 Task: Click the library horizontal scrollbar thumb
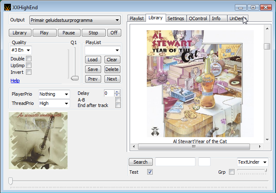[194, 146]
